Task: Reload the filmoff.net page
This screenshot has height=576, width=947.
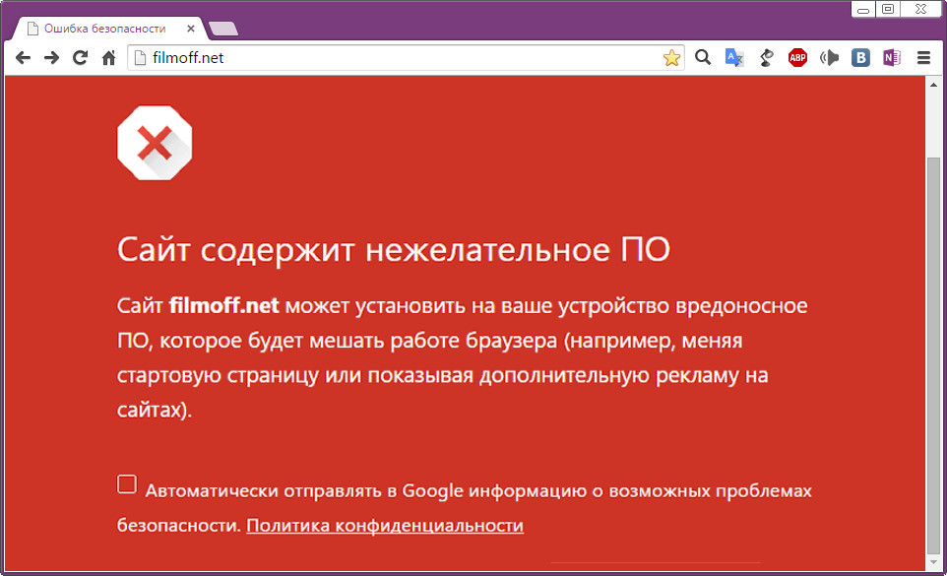Action: [80, 58]
